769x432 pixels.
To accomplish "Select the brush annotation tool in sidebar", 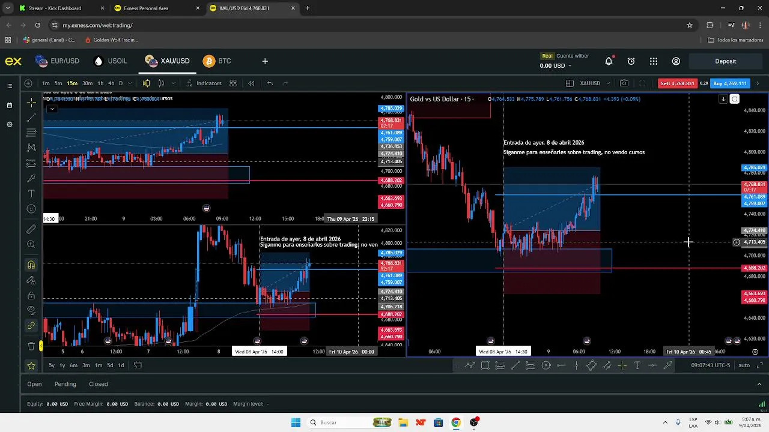I will [31, 178].
